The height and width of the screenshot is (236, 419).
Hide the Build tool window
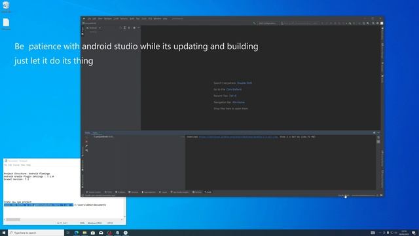tap(378, 132)
